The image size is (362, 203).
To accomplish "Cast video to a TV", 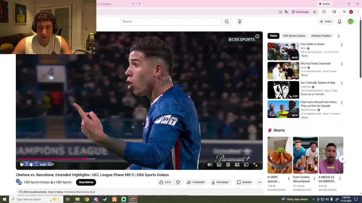I will [246, 165].
